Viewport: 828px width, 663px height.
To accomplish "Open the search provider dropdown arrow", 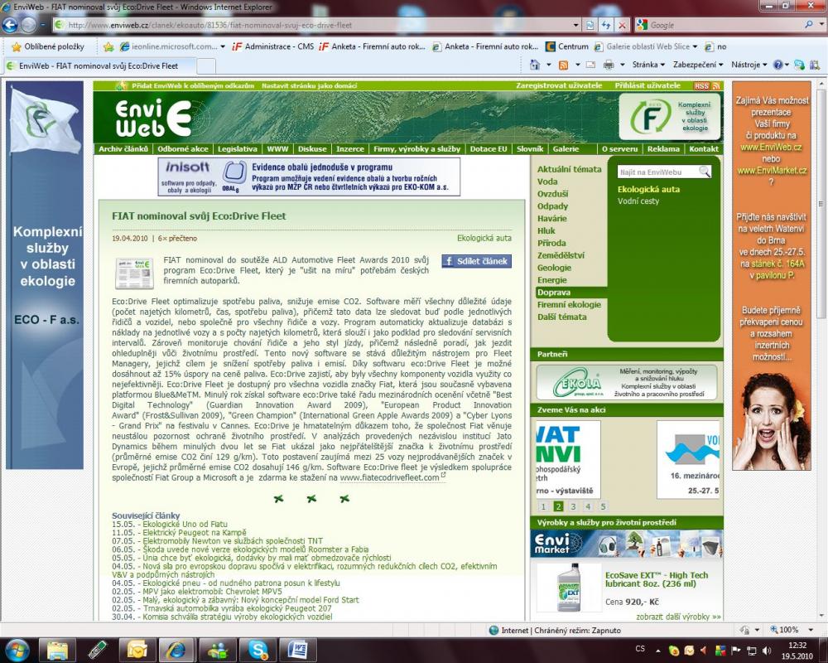I will [820, 25].
